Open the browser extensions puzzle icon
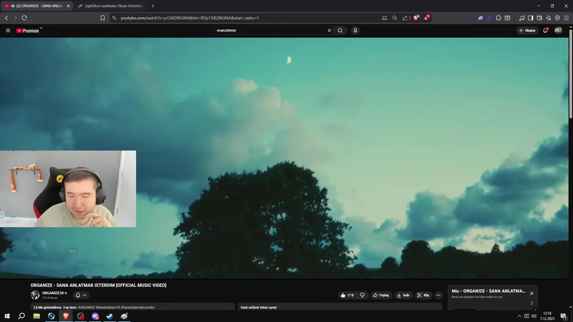Image resolution: width=573 pixels, height=322 pixels. (x=498, y=18)
